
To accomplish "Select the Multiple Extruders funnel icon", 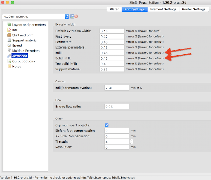I will click(x=9, y=51).
